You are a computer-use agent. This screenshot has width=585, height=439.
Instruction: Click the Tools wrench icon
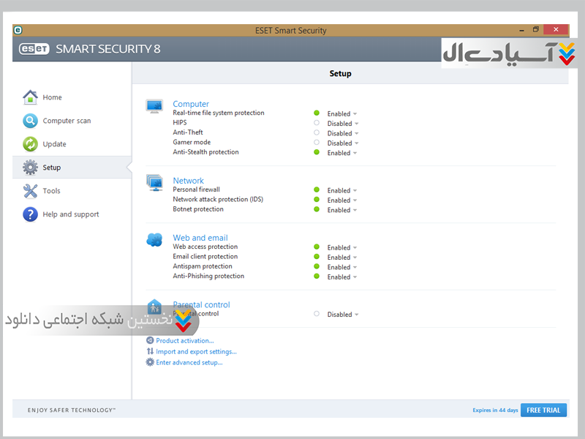(30, 191)
